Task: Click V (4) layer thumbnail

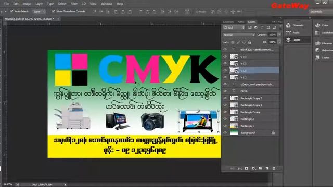Action: pyautogui.click(x=234, y=57)
